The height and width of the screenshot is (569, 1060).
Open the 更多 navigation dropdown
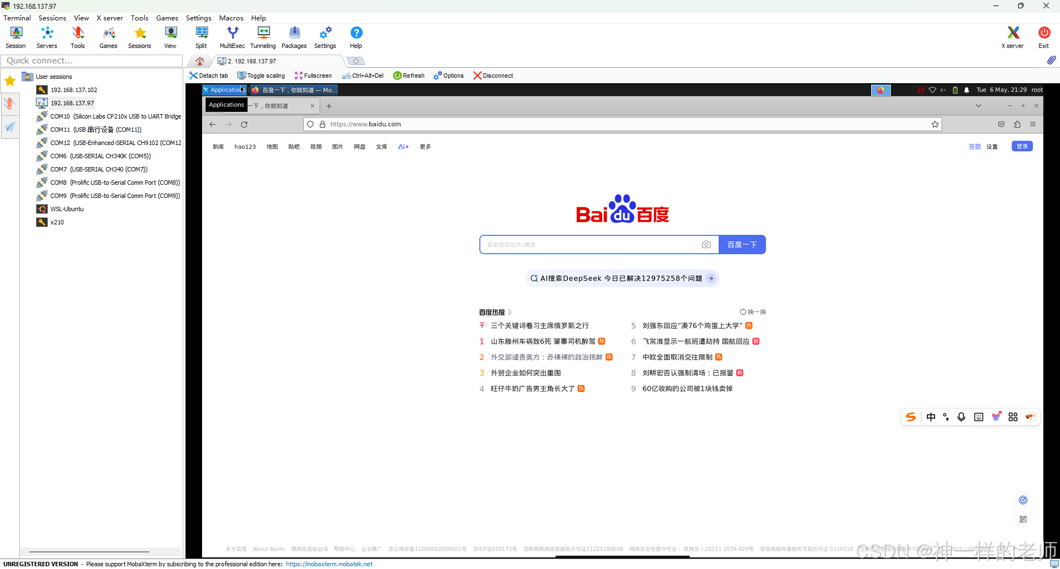click(425, 147)
